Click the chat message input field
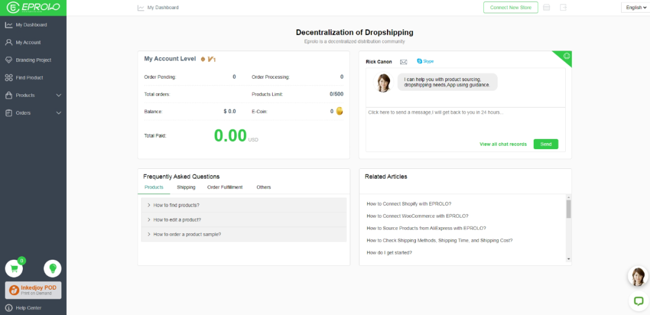This screenshot has height=315, width=650. pyautogui.click(x=465, y=122)
